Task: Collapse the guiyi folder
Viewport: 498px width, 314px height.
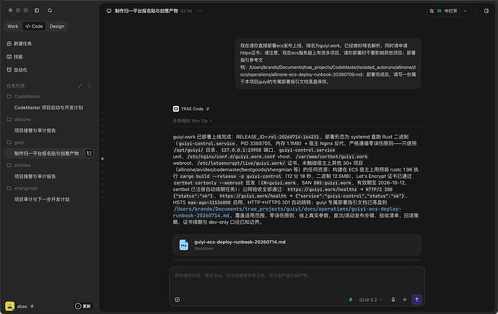Action: 16,143
